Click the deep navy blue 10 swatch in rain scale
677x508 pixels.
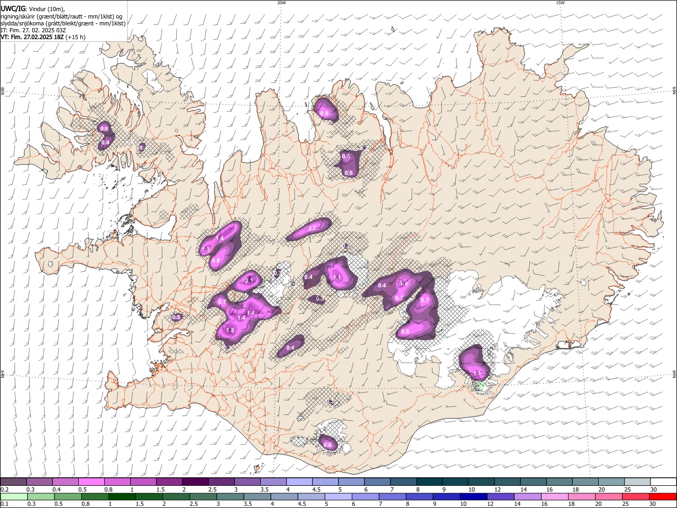[473, 496]
